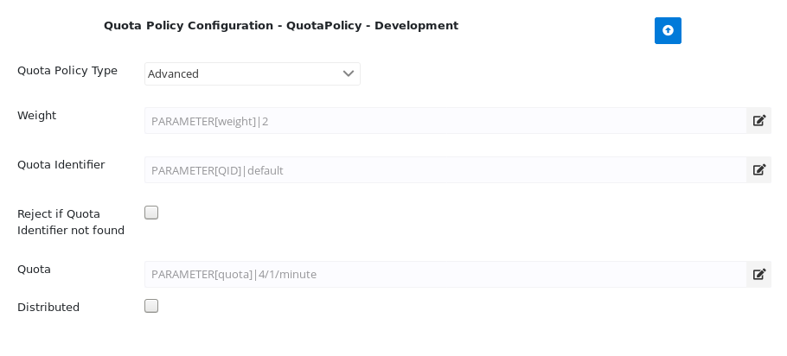Click the chevron arrow of the policy type dropdown
This screenshot has height=356, width=787.
coord(349,74)
